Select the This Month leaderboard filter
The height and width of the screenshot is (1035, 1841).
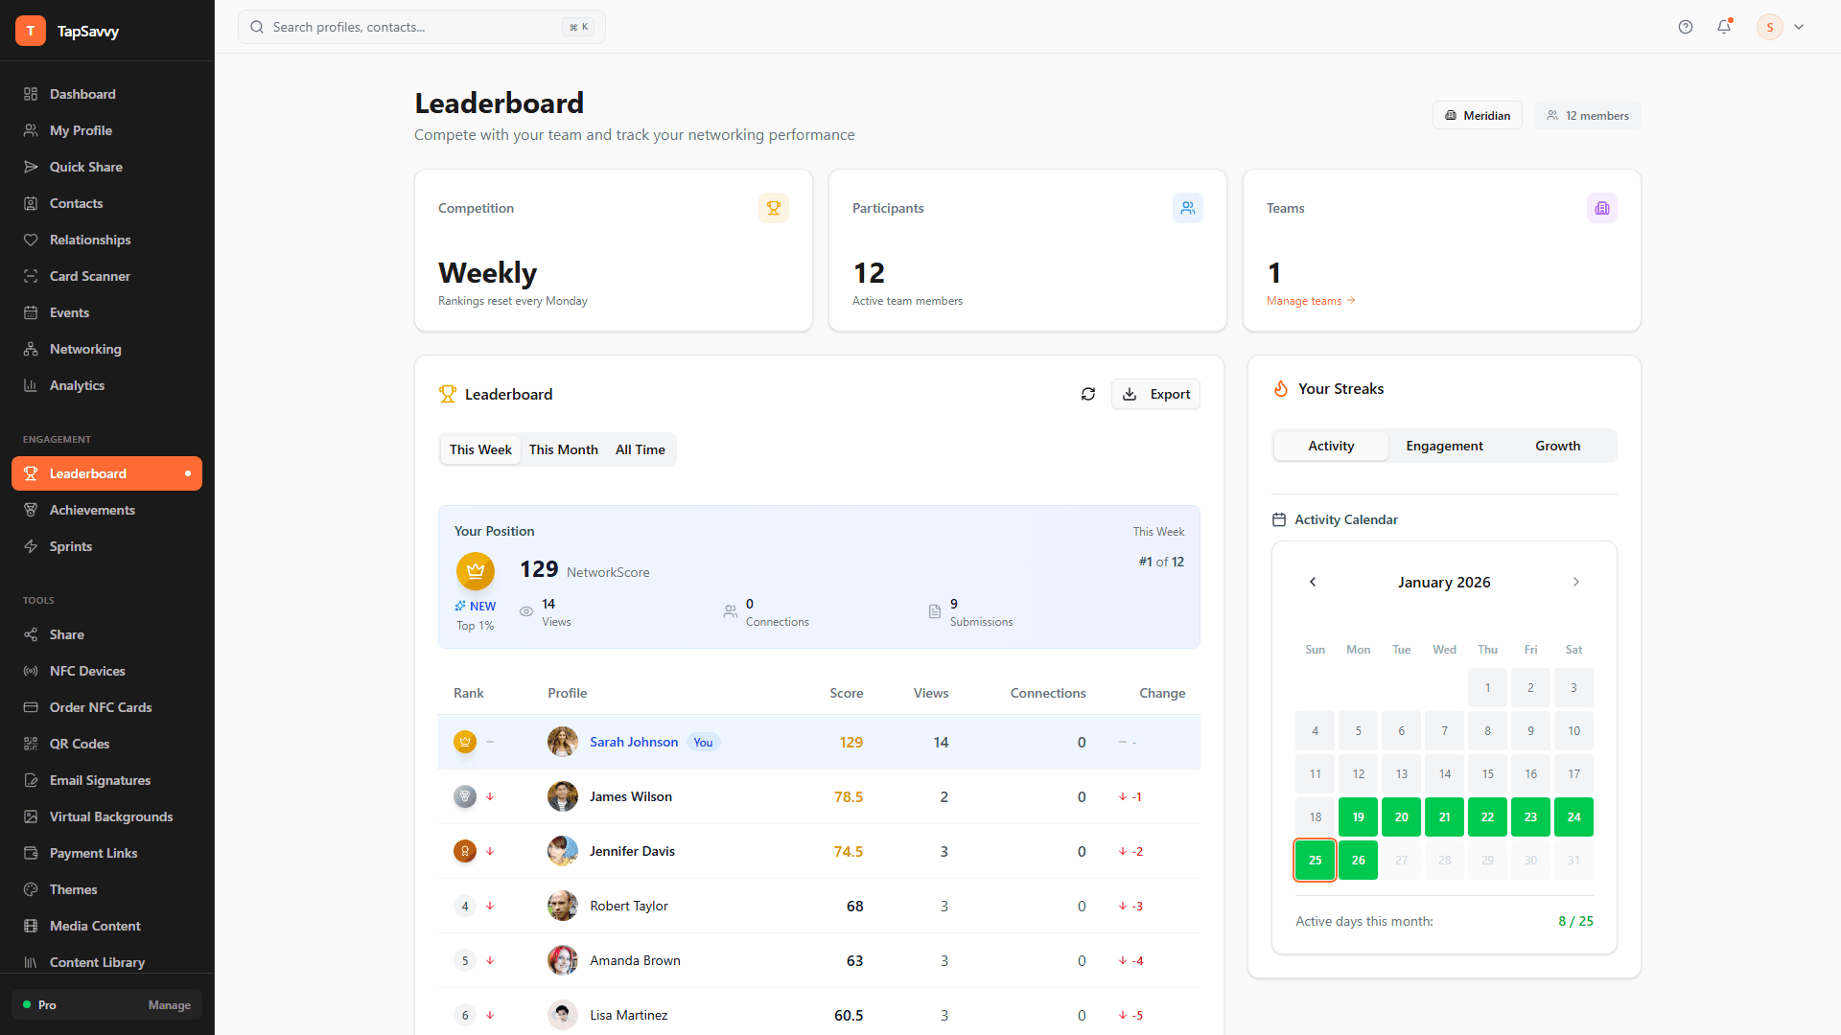(x=563, y=449)
